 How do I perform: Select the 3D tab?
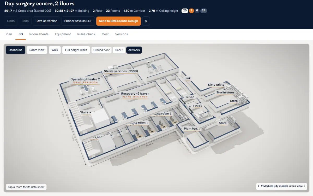[21, 34]
